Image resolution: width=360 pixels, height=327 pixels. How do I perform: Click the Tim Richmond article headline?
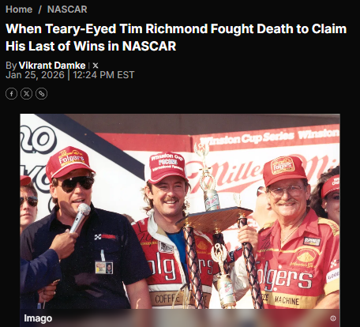(x=176, y=37)
